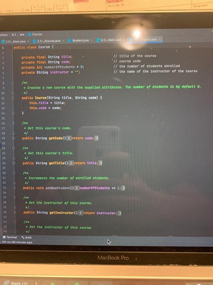Click the status message '231 ms (35 minutes ago)'
Image resolution: width=213 pixels, height=285 pixels.
coord(17,242)
